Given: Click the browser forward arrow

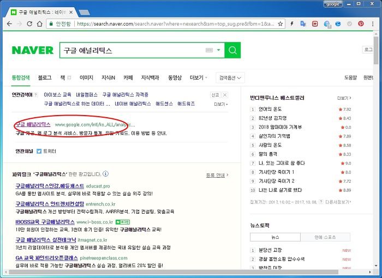Looking at the screenshot, I should pos(20,23).
